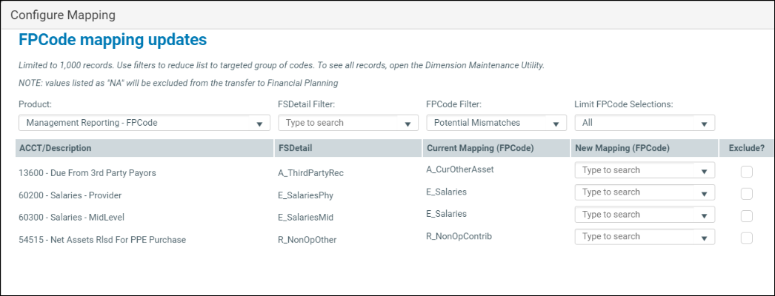Expand New Mapping dropdown arrow for account 60300
Viewport: 775px width, 296px height.
click(704, 215)
